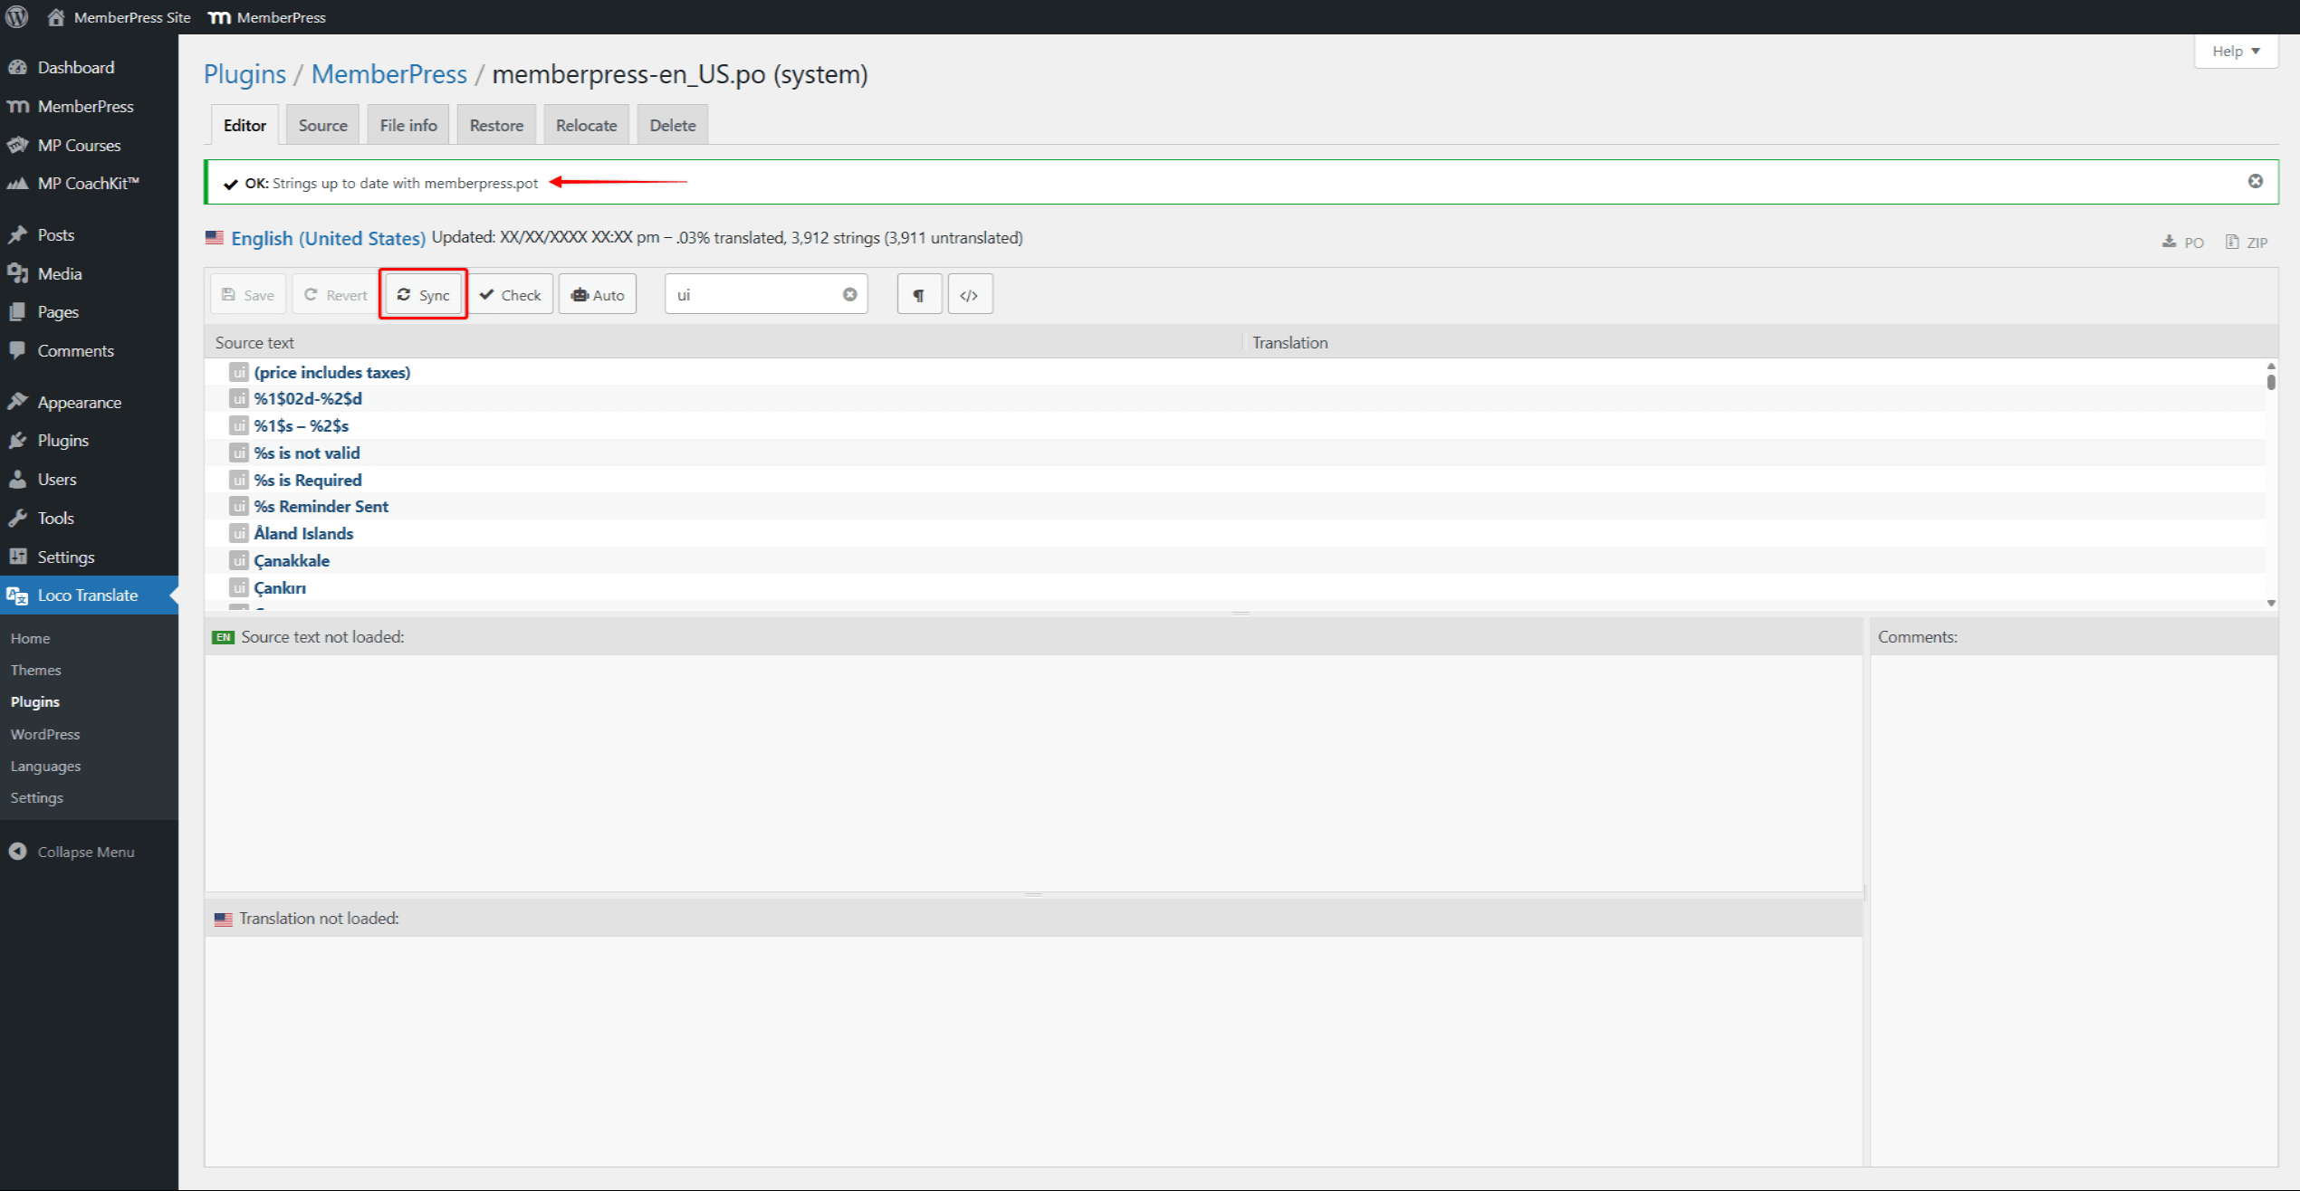Expand the Help dropdown
This screenshot has width=2300, height=1191.
(2235, 51)
